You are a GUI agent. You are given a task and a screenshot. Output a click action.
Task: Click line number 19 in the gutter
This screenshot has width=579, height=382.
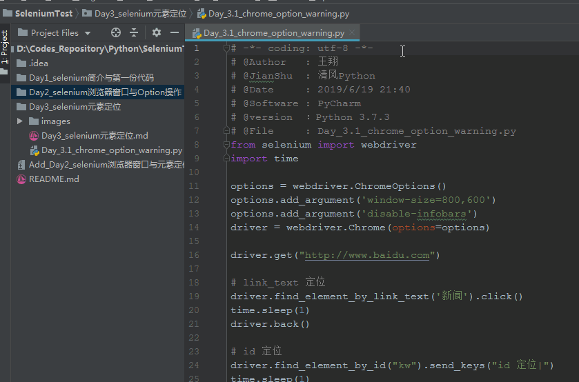194,296
